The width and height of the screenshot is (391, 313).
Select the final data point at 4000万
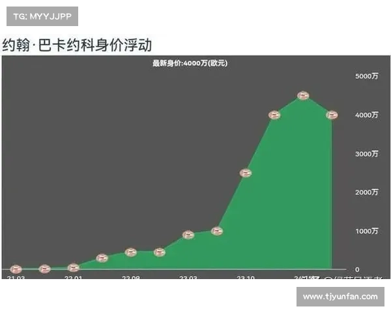(x=332, y=115)
